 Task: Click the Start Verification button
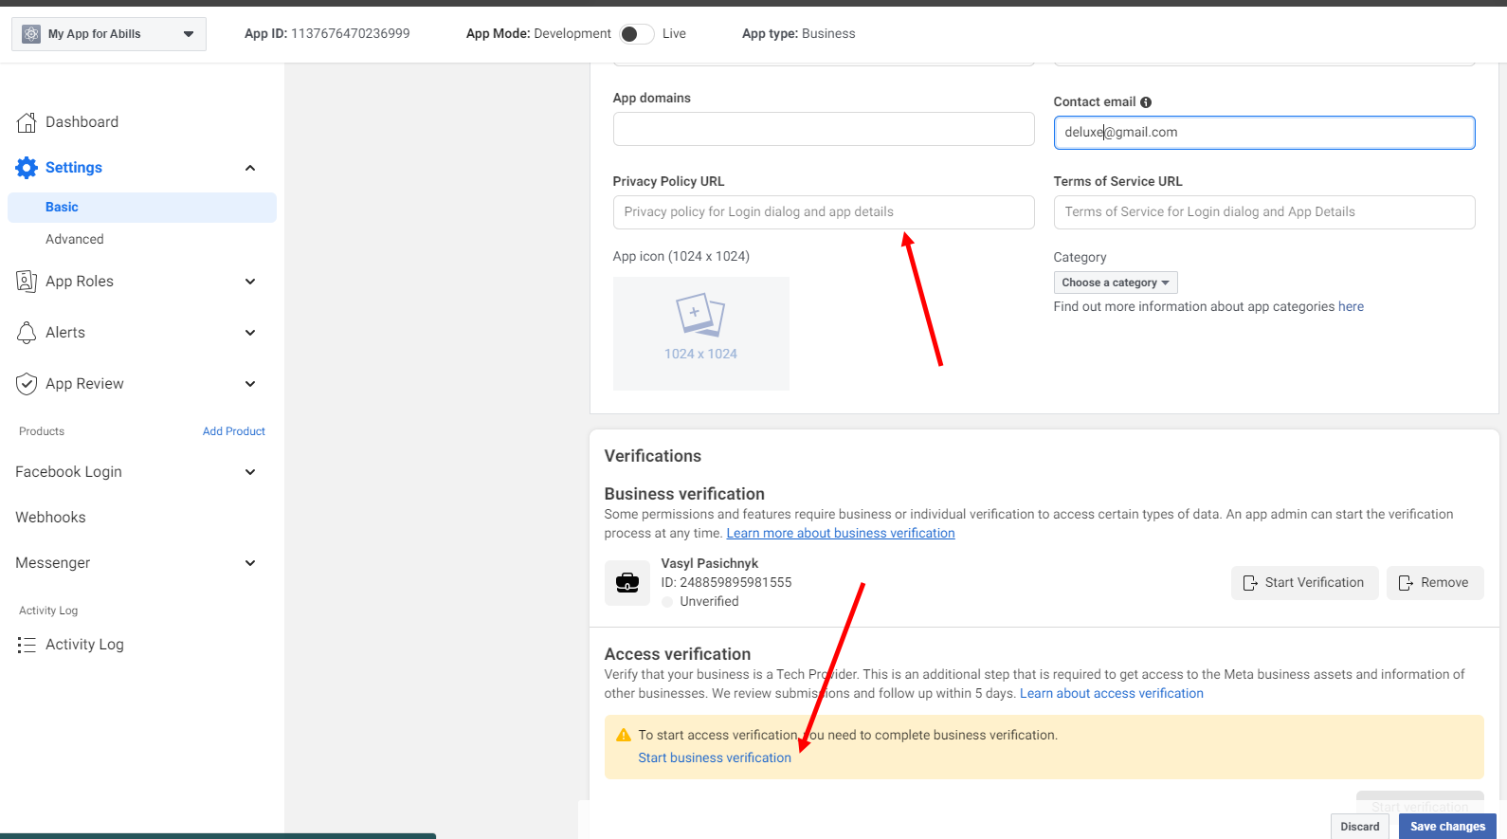coord(1304,583)
